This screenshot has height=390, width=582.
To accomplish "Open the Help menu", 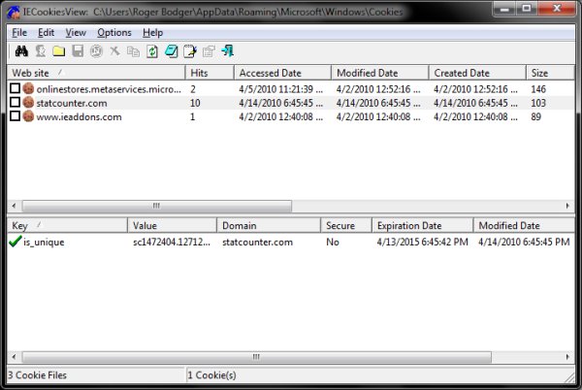I will [153, 33].
